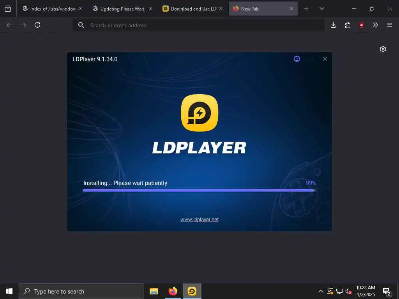399x299 pixels.
Task: Open new tab personalize settings gear
Action: coord(383,49)
